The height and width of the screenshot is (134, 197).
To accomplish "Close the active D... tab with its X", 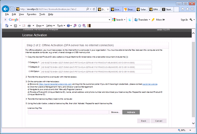I will pos(108,9).
